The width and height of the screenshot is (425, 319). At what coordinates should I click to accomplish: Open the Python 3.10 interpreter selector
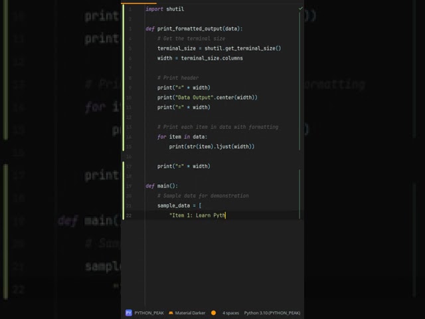point(272,313)
